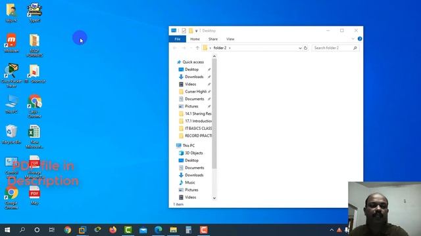Launch Microsoft Edge from the taskbar
The height and width of the screenshot is (236, 421).
158,230
